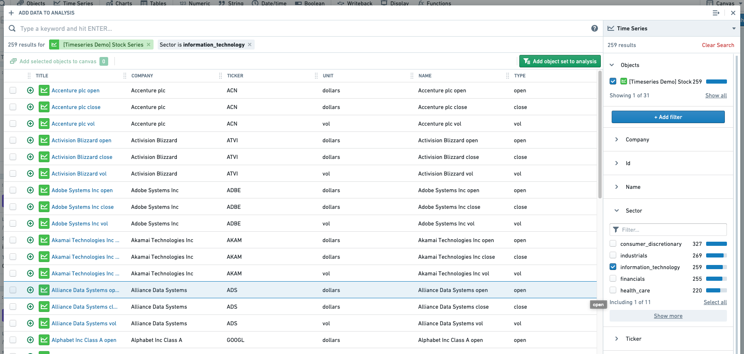Screen dimensions: 744x354
Task: Click time series icon of Activision Blizzard close
Action: 44,157
